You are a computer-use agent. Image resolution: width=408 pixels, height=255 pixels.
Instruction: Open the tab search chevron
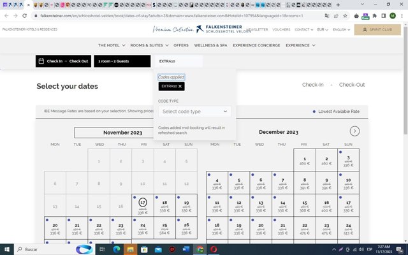pos(363,4)
